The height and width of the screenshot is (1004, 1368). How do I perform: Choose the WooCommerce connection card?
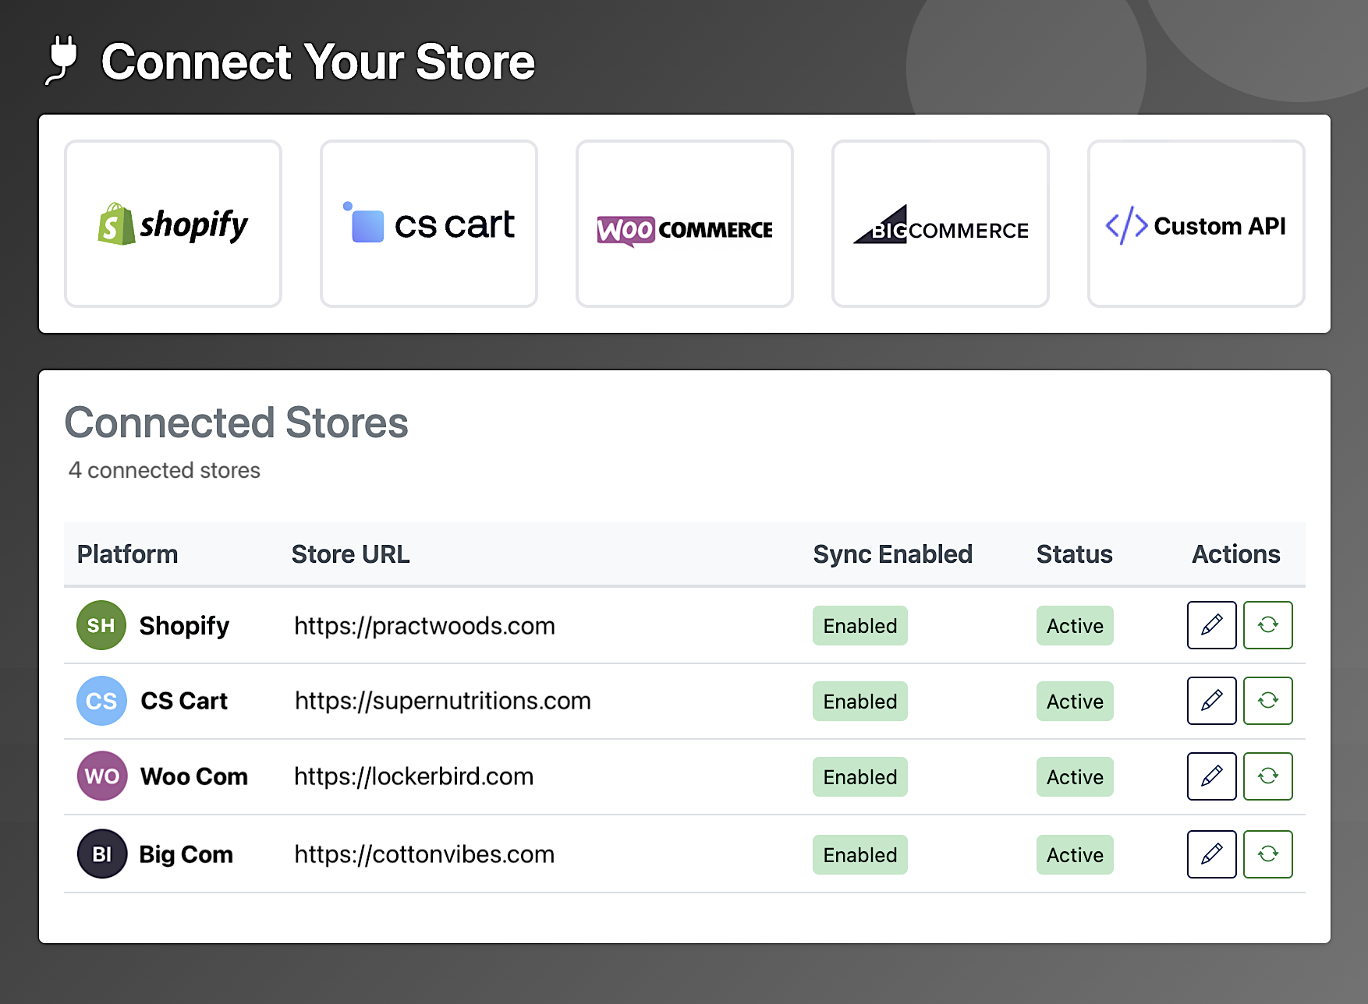pos(684,224)
